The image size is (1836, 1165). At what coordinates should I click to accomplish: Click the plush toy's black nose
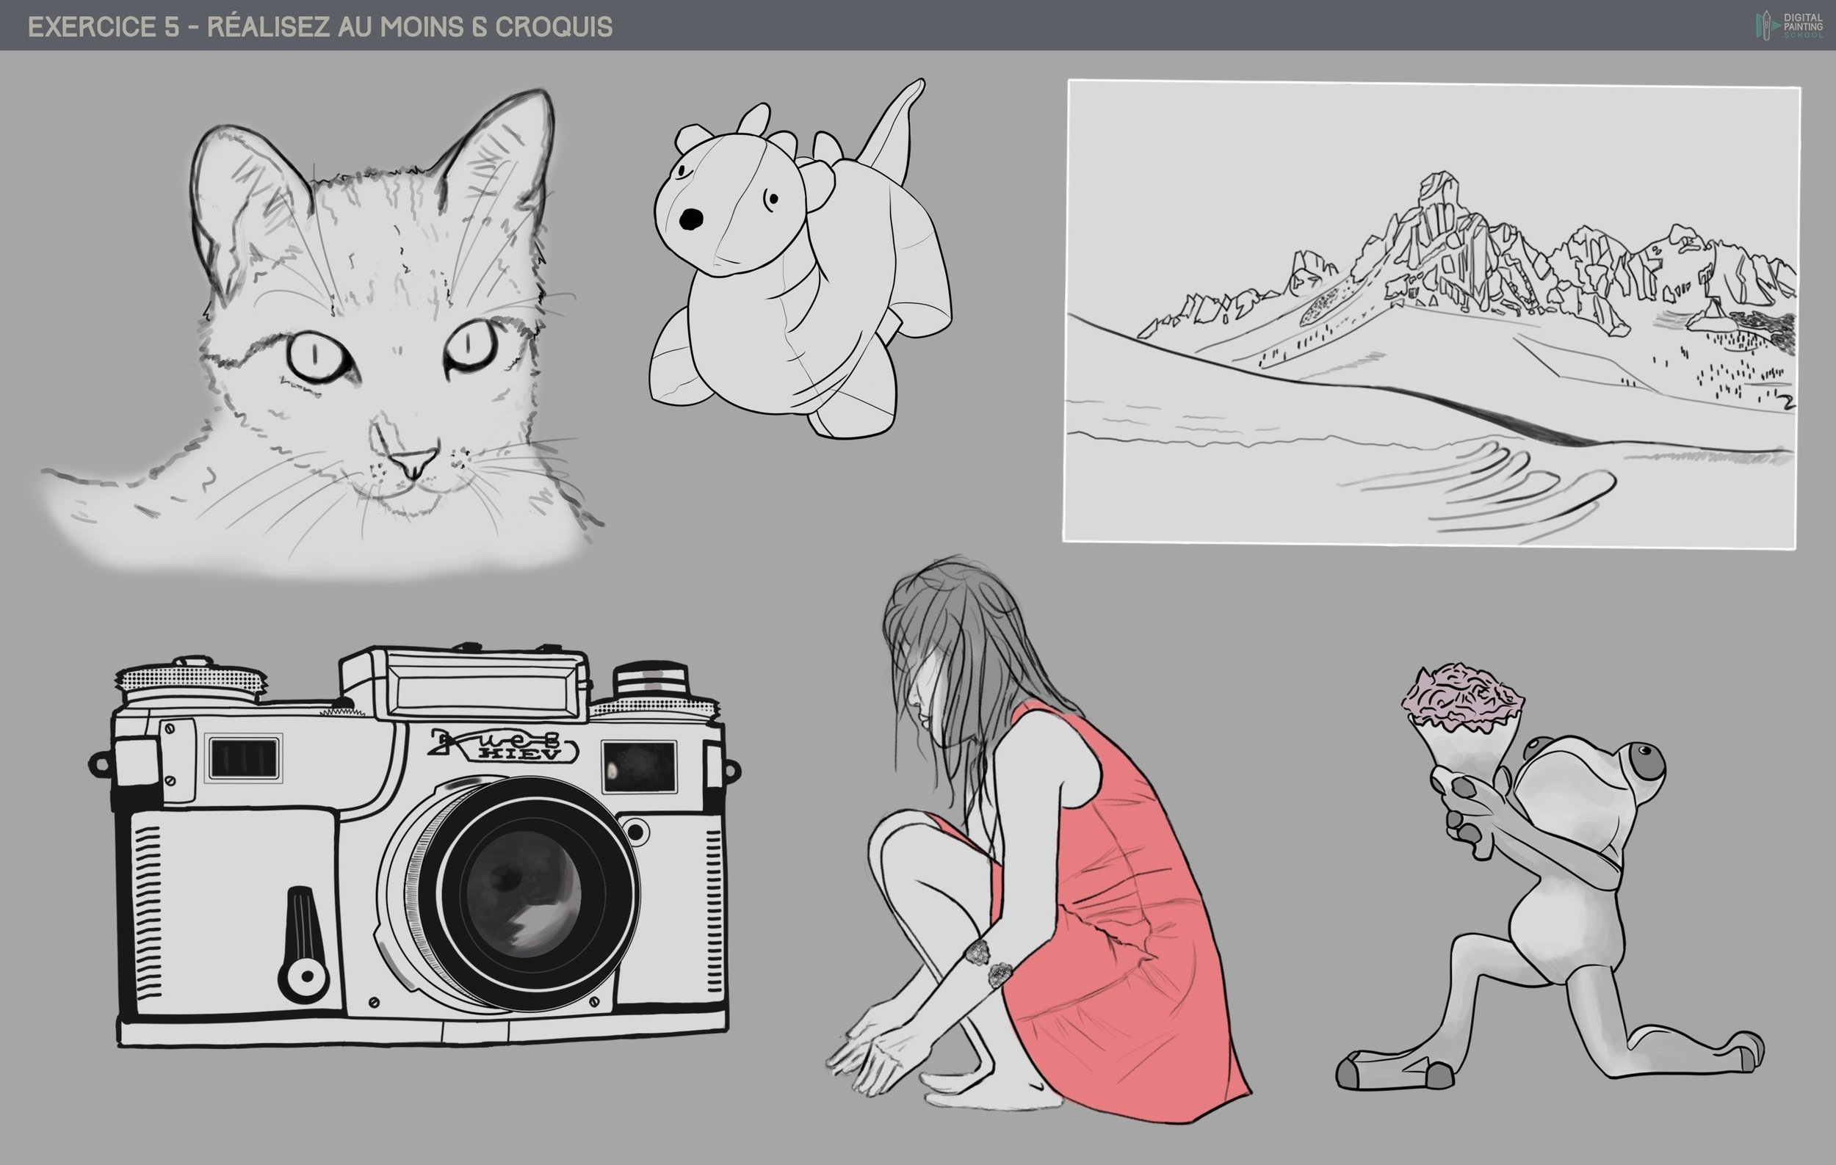tap(691, 219)
